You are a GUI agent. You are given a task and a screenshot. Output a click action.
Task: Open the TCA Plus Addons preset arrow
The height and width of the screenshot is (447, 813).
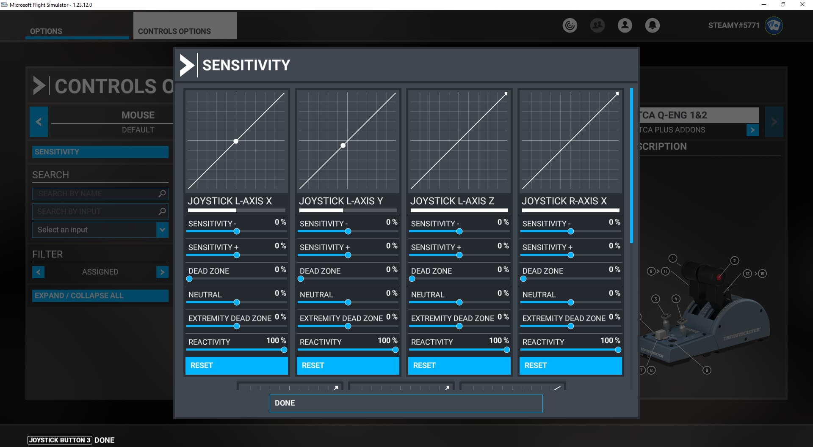[752, 130]
